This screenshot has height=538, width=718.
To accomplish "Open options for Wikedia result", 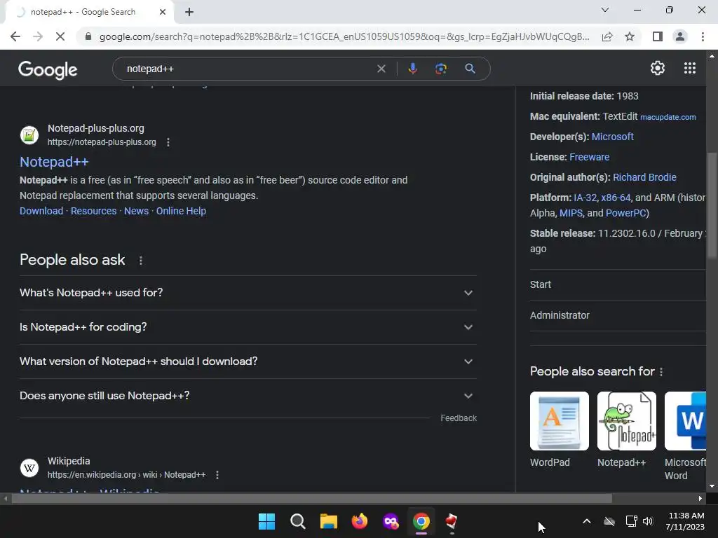I will pos(217,475).
